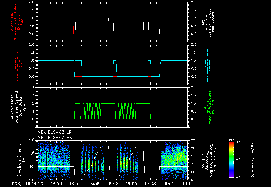Click the '18:59' time tick label
Screen dimensions: 271x187
[94, 184]
